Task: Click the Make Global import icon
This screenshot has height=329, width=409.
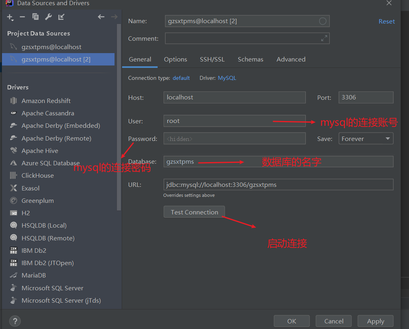Action: click(61, 17)
